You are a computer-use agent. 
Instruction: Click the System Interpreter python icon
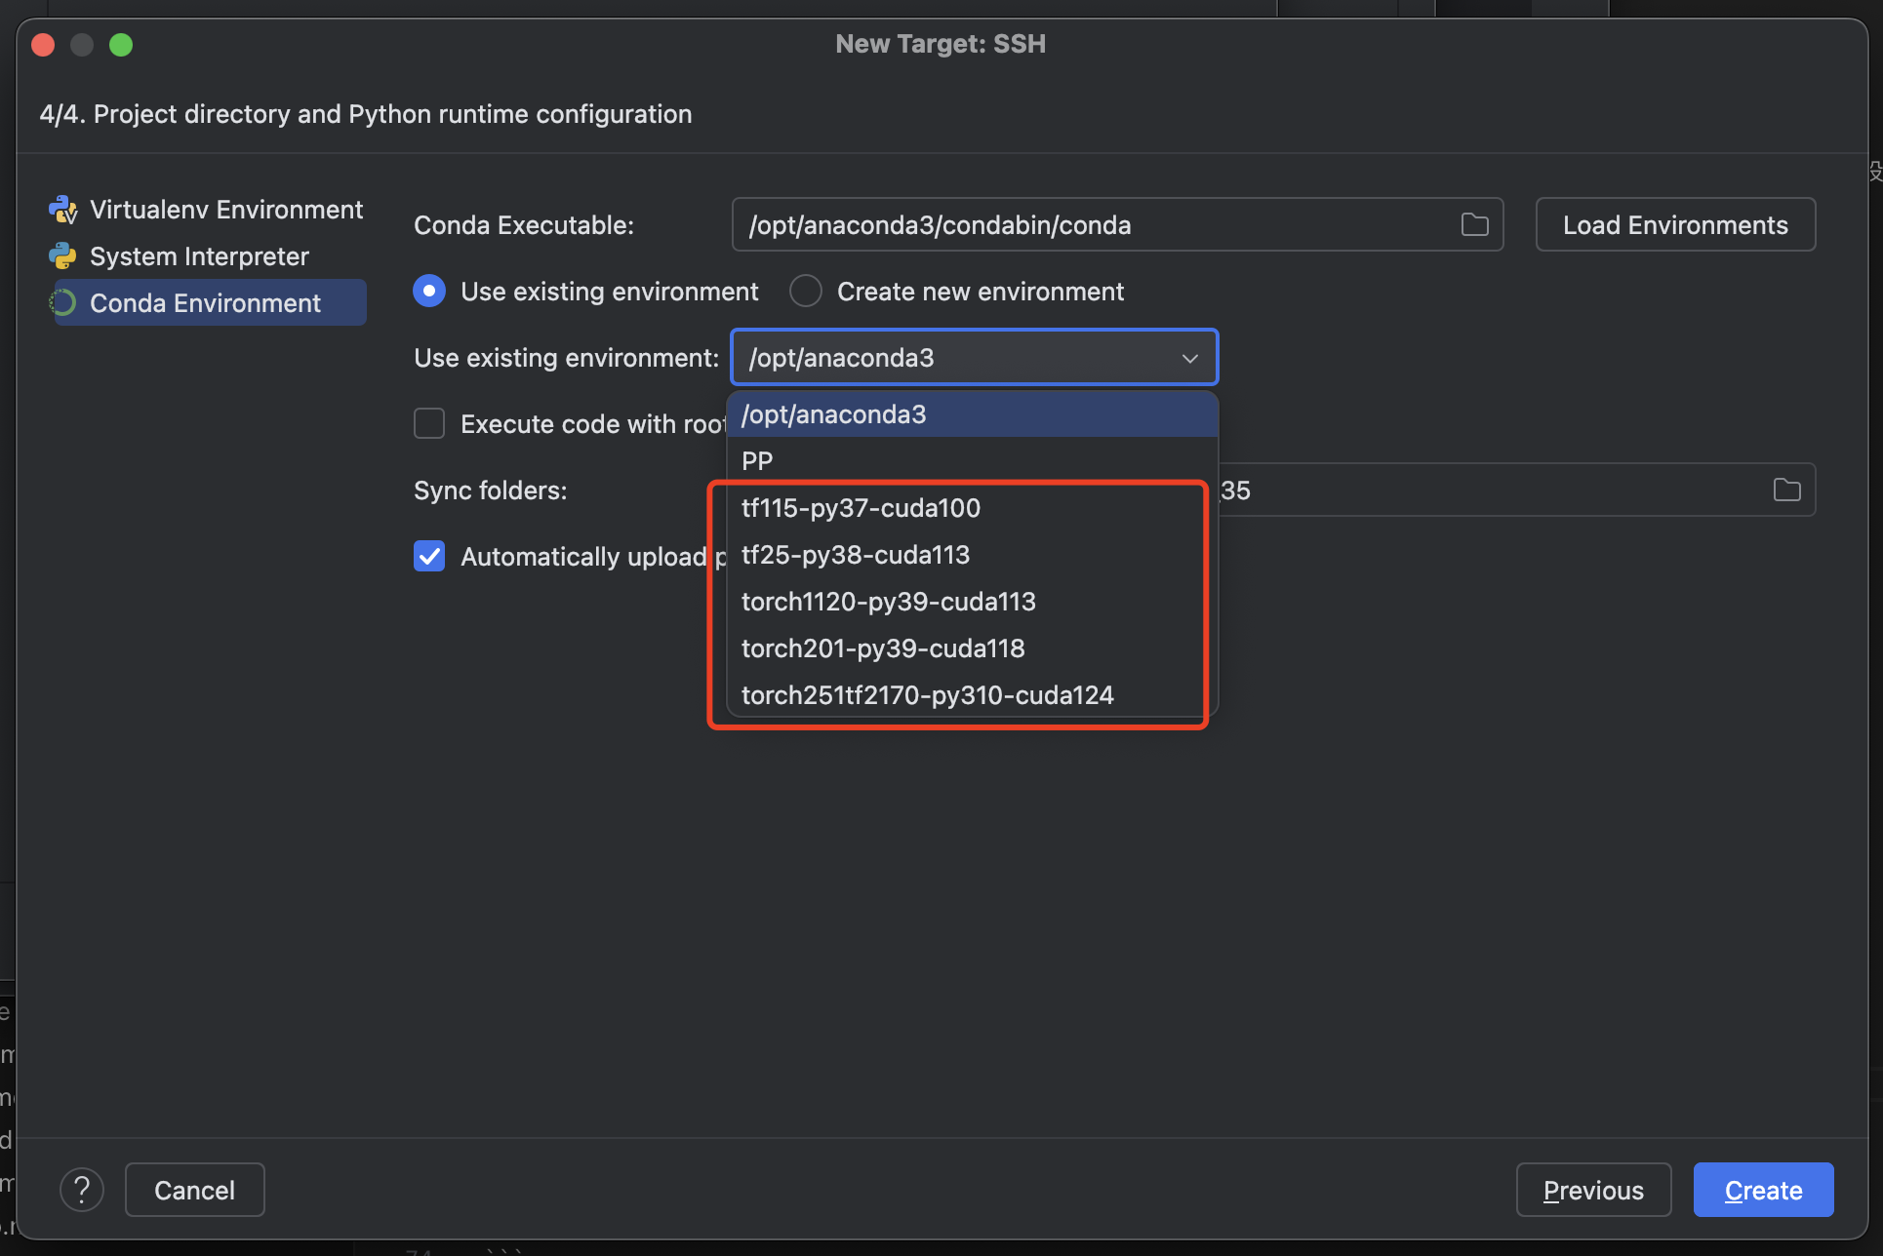(x=62, y=256)
